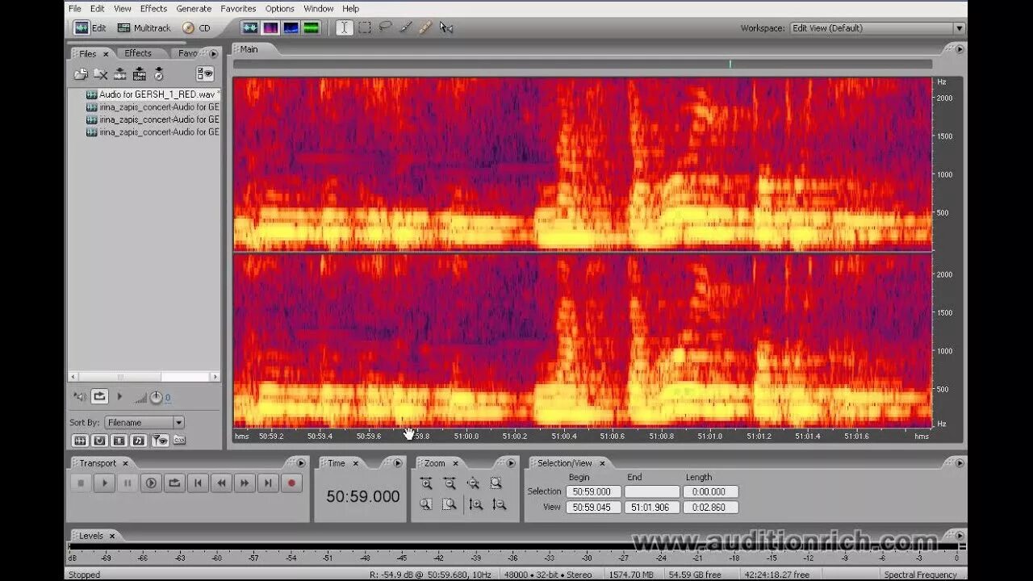Click Rewind transport button

[221, 483]
